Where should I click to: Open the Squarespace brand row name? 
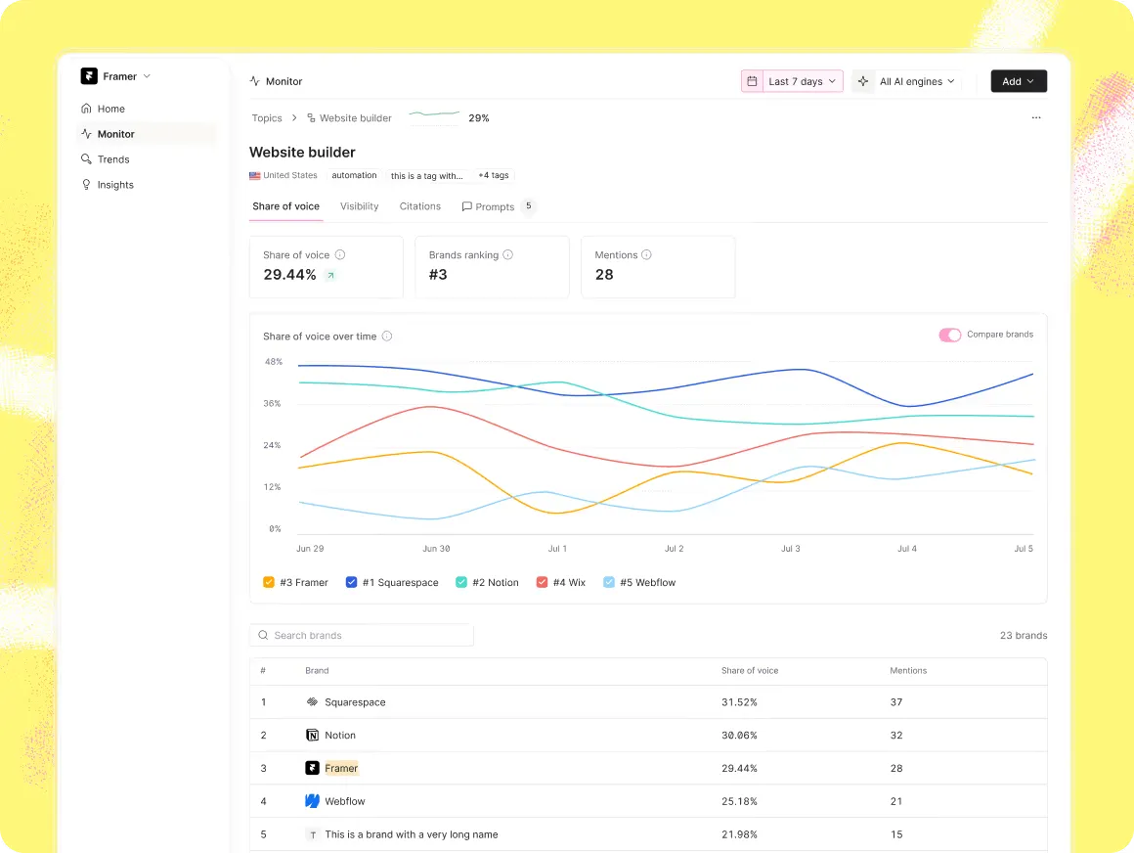355,701
